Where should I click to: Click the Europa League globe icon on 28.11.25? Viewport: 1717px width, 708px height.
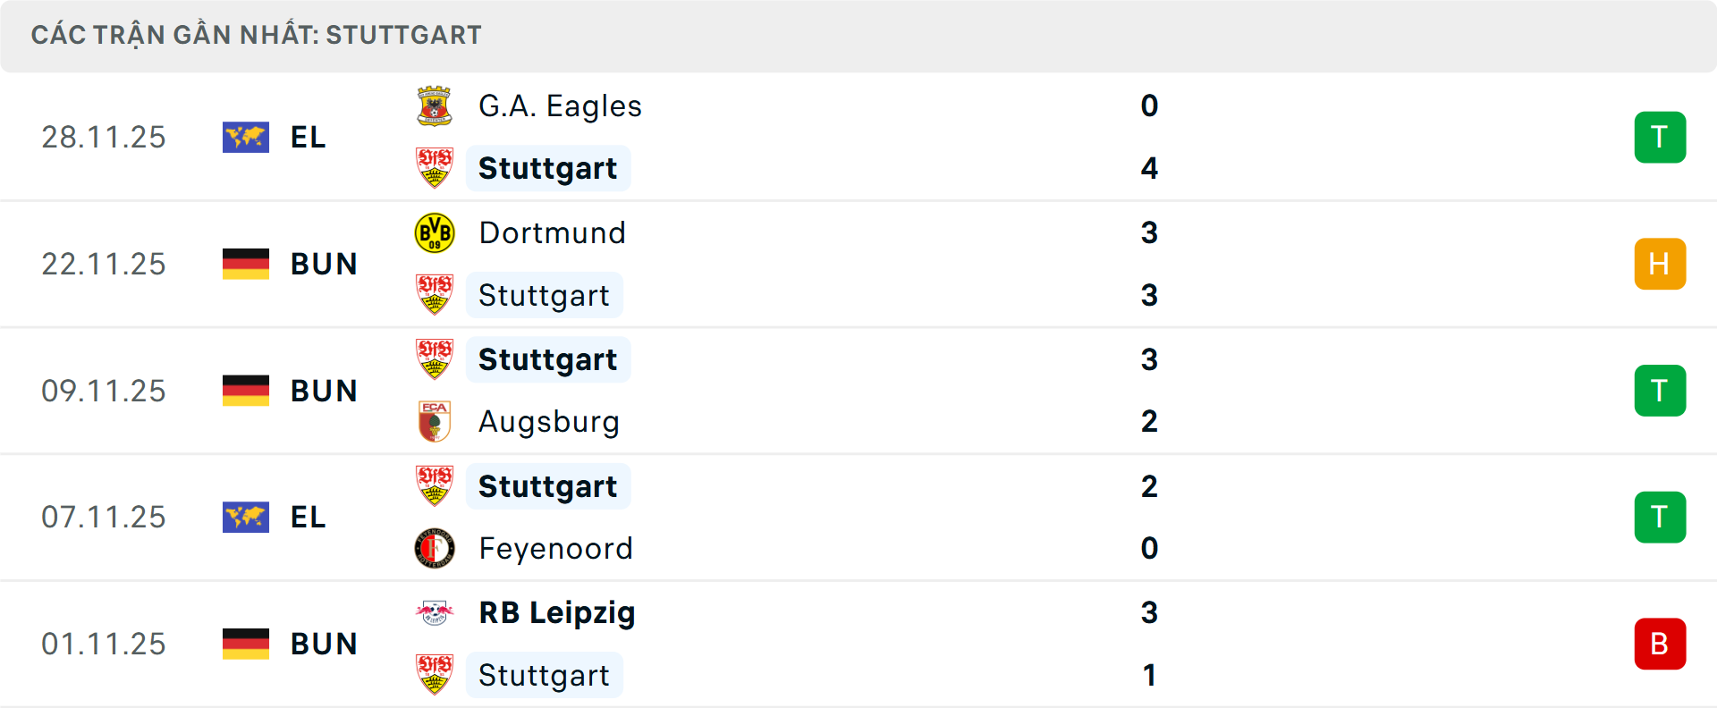[x=245, y=137]
